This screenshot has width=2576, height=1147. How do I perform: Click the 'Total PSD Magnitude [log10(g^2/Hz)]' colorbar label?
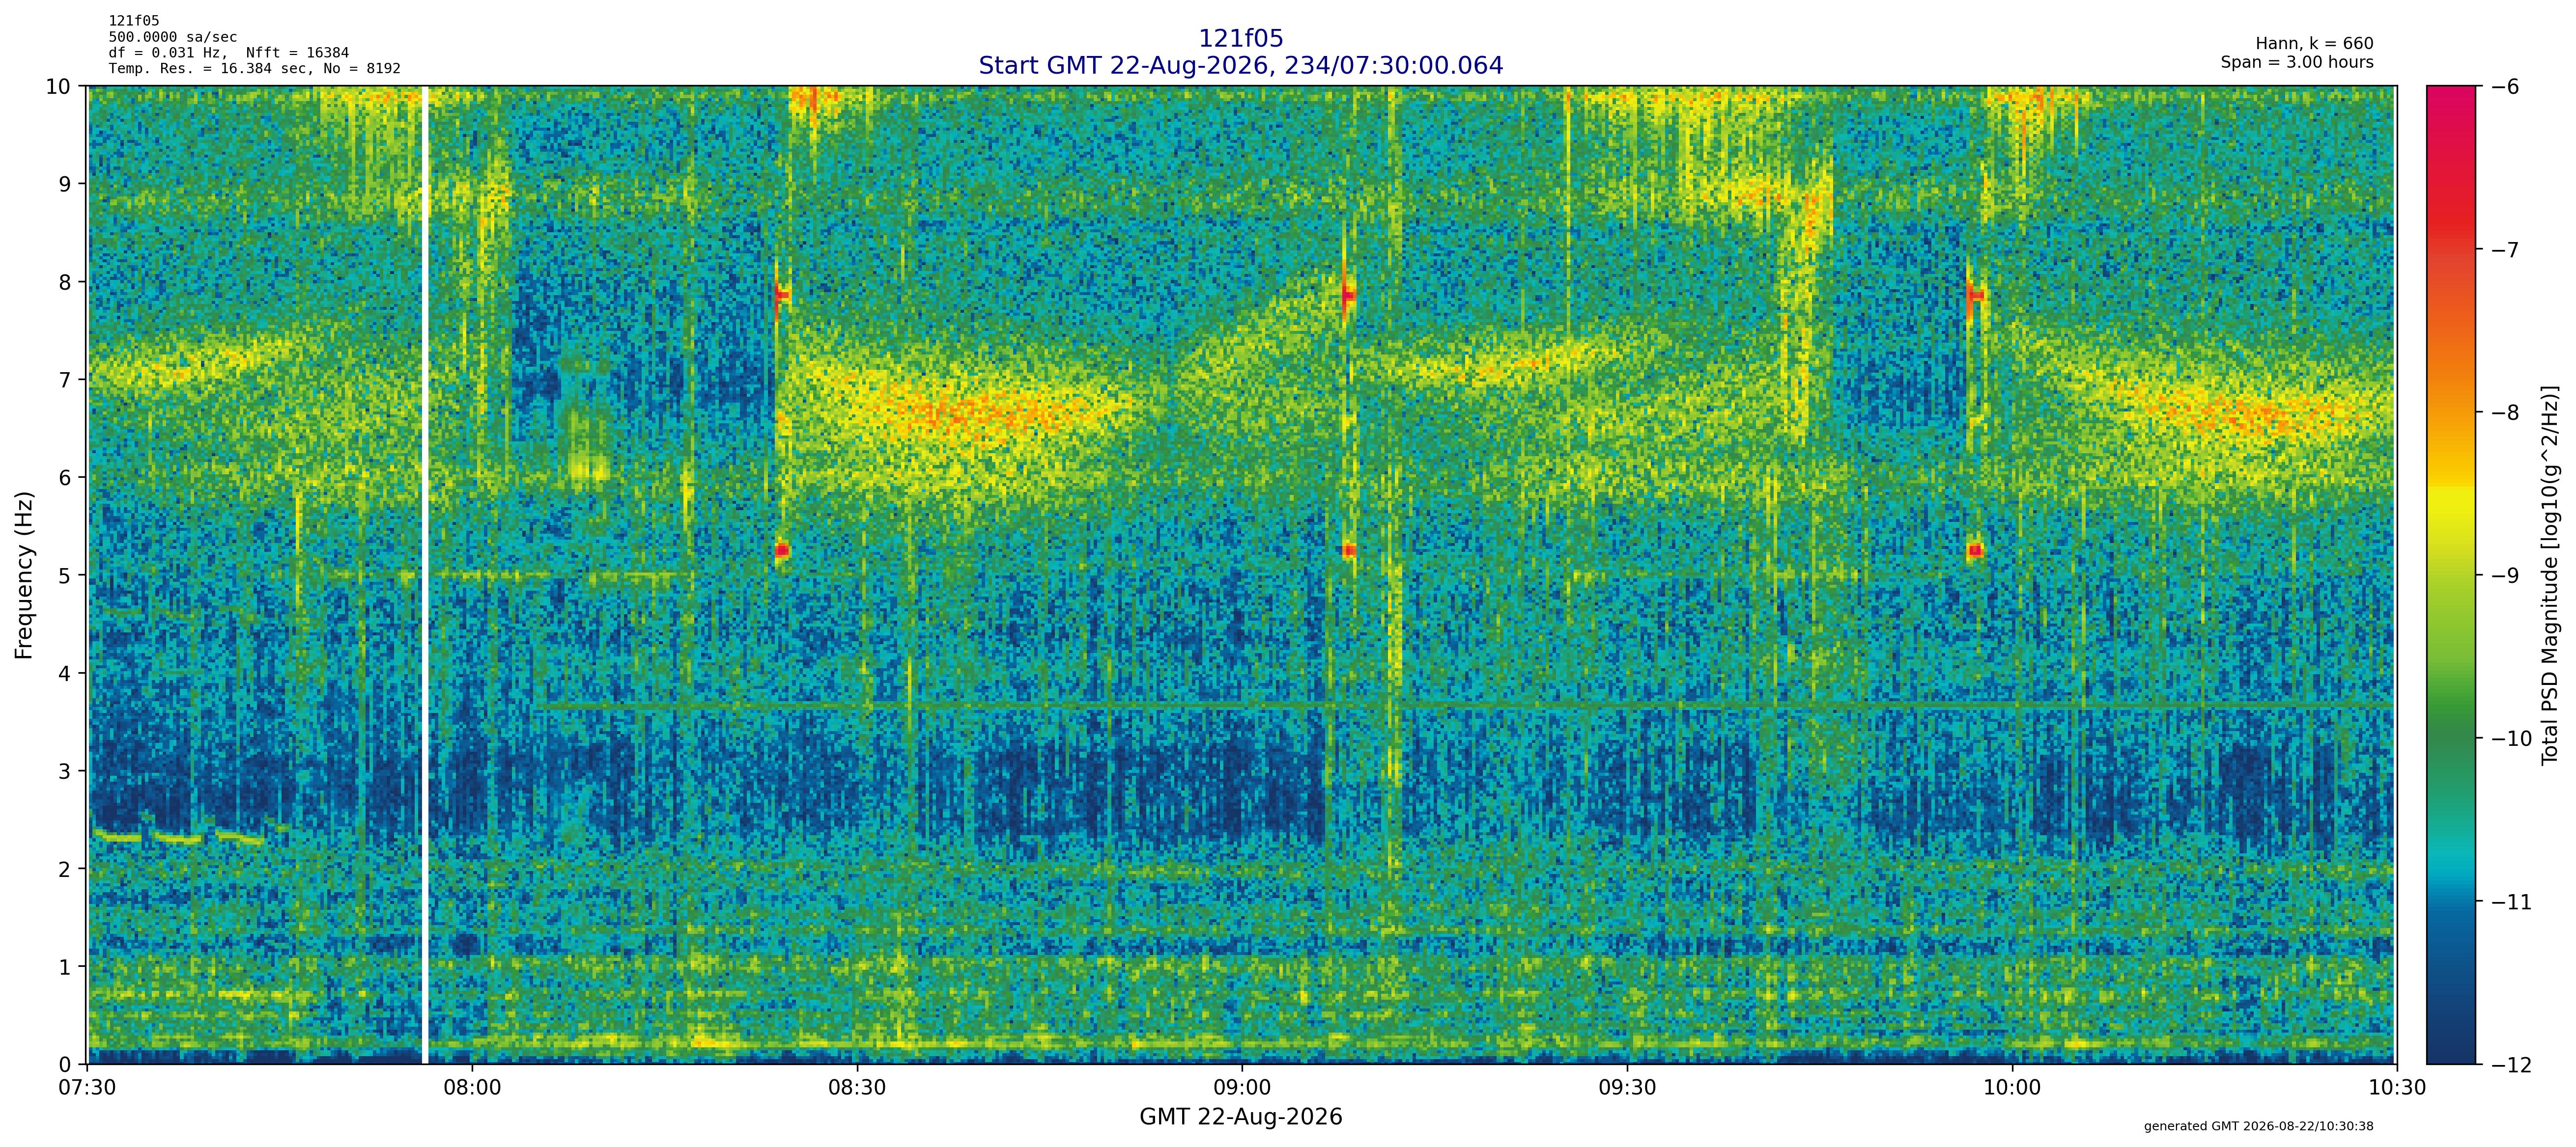2549,575
